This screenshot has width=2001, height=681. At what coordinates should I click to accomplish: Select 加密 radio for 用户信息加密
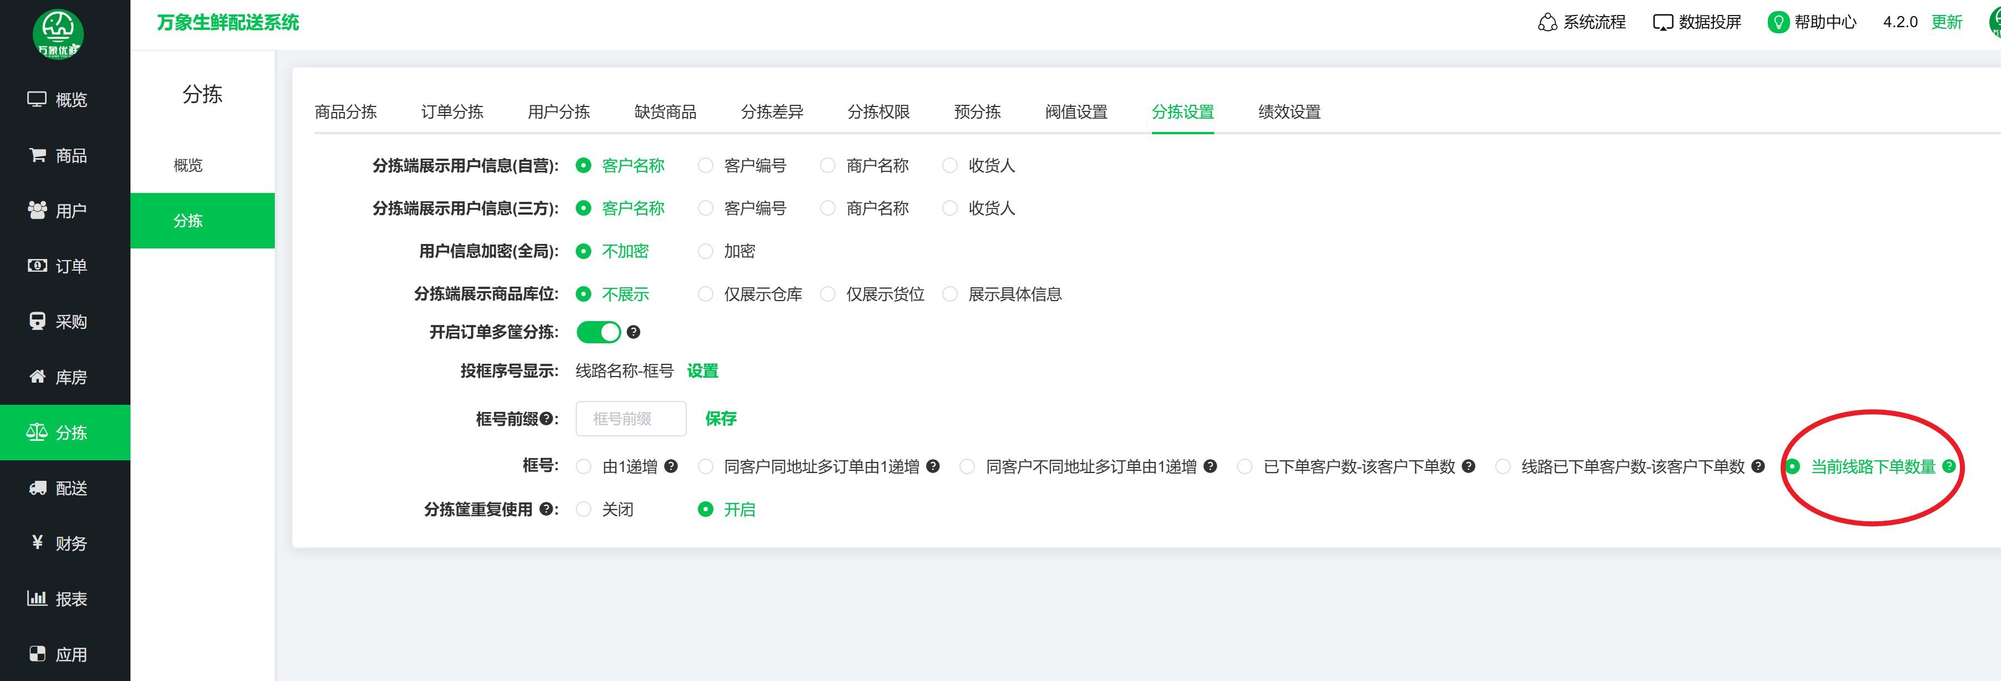[x=705, y=251]
